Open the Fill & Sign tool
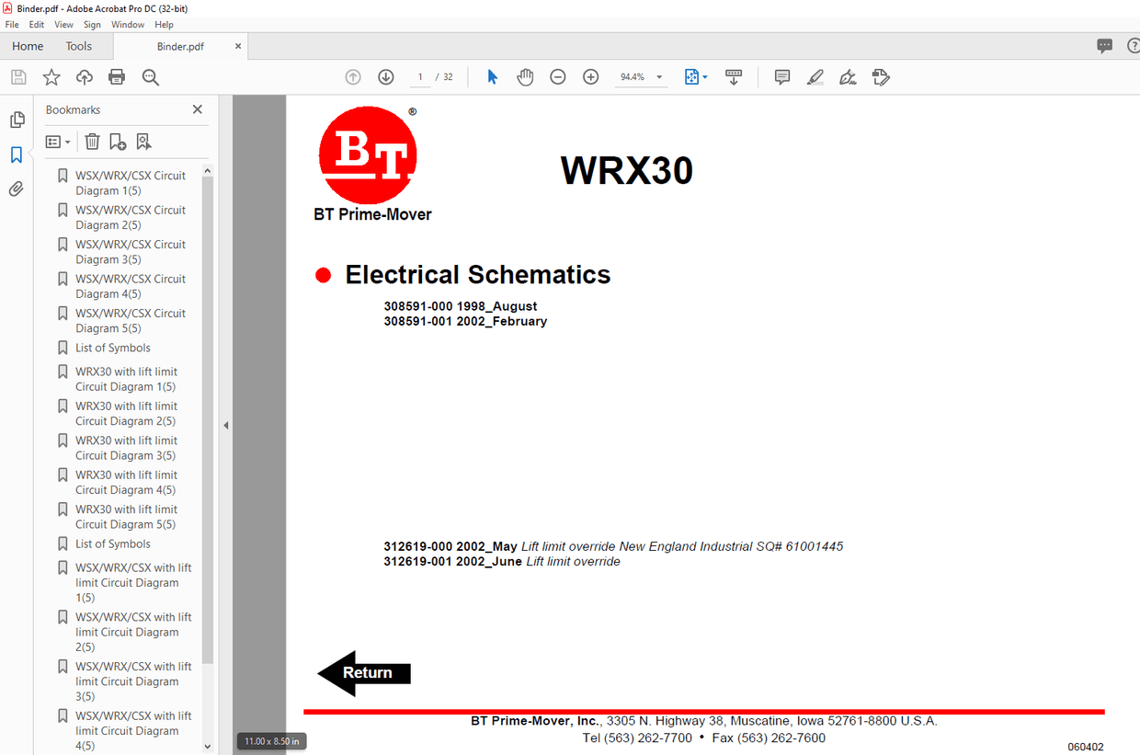Viewport: 1140px width, 755px height. click(880, 77)
